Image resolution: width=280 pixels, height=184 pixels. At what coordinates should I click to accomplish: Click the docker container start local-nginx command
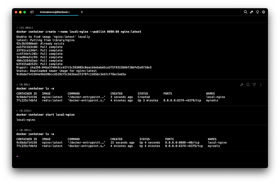coord(45,115)
